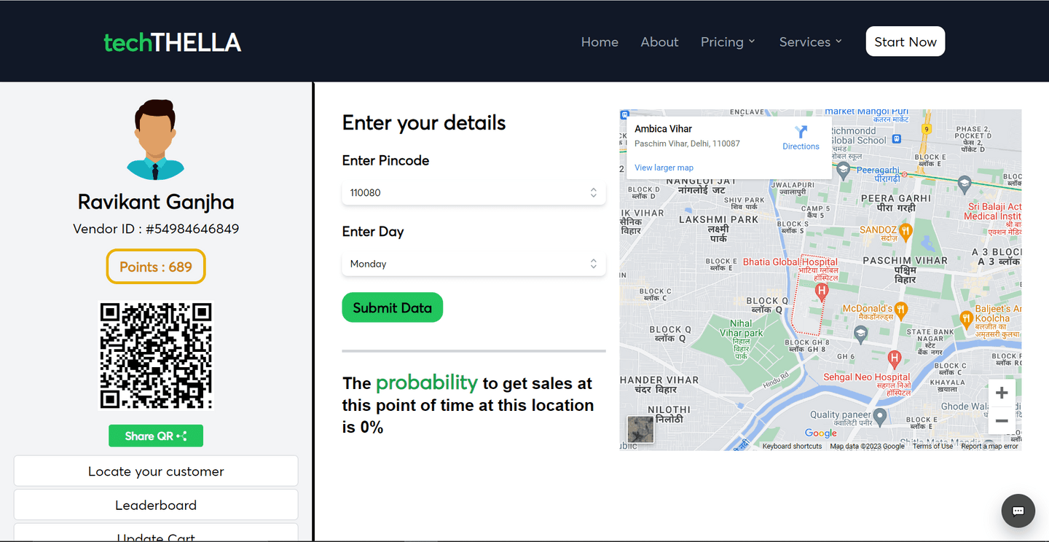
Task: Switch map to satellite thumbnail view
Action: click(x=640, y=429)
